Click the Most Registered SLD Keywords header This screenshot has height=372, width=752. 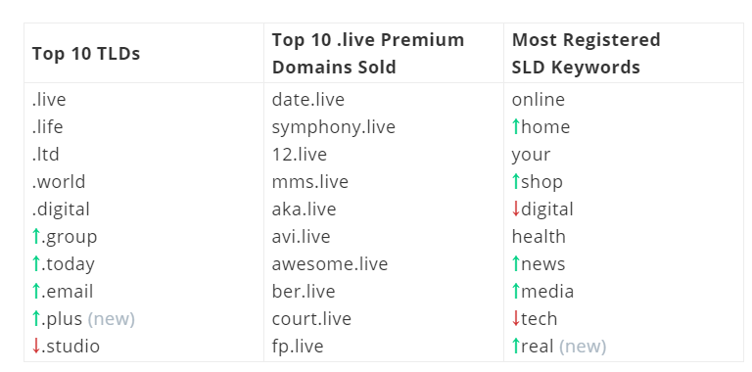click(x=587, y=53)
